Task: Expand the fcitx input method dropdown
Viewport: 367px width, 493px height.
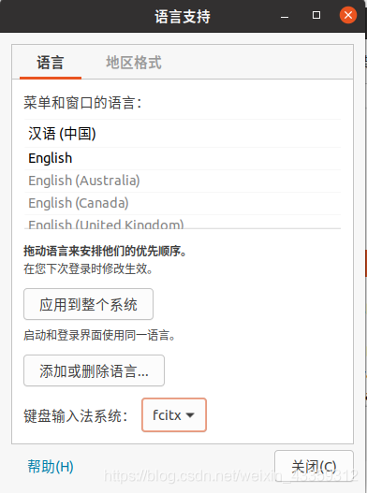Action: [x=174, y=415]
